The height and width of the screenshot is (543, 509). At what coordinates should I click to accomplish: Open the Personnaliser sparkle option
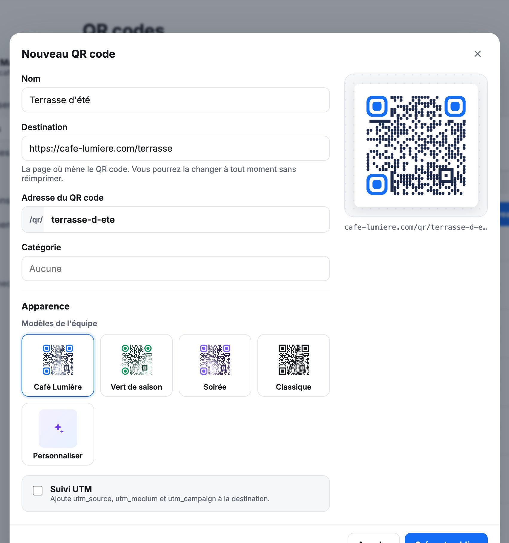58,434
